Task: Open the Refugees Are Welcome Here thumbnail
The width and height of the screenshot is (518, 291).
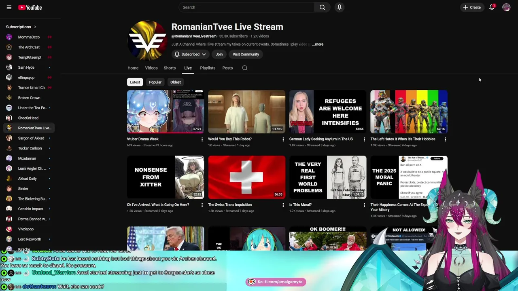Action: click(328, 112)
